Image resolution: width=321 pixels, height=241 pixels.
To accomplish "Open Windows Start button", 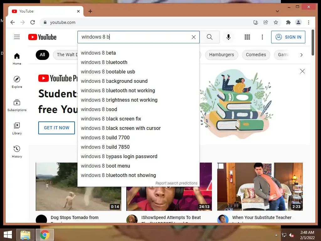I will click(x=8, y=235).
